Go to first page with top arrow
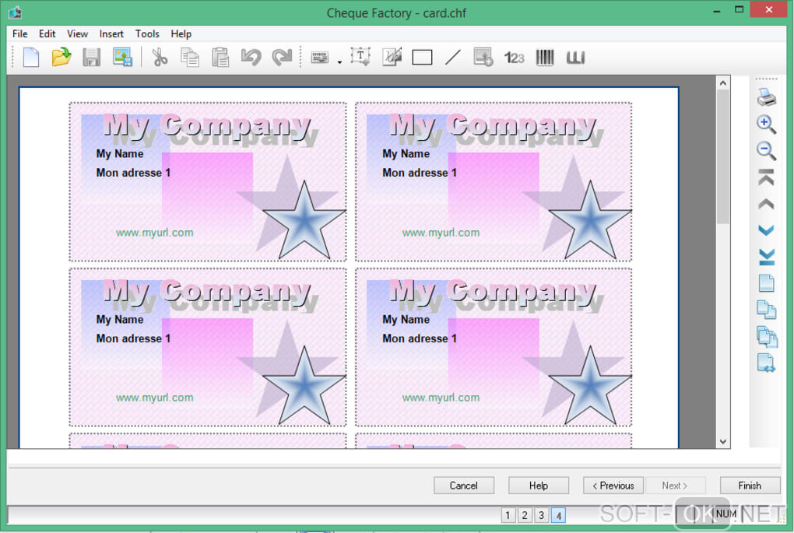Screen dimensions: 794x533 pos(766,177)
